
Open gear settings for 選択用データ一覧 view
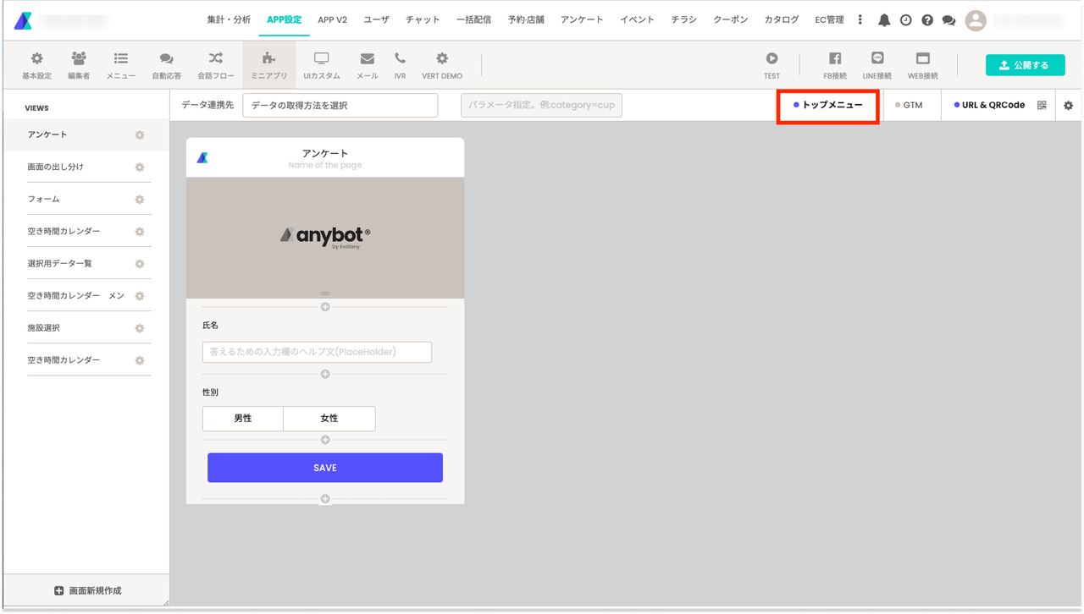[x=140, y=264]
